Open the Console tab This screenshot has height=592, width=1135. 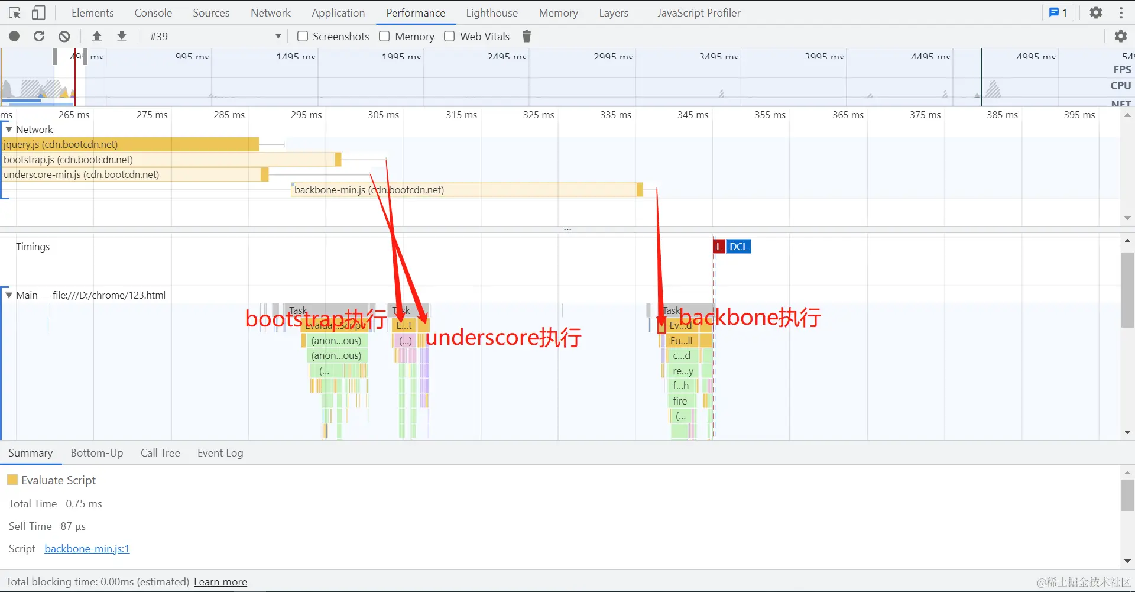[x=153, y=12]
